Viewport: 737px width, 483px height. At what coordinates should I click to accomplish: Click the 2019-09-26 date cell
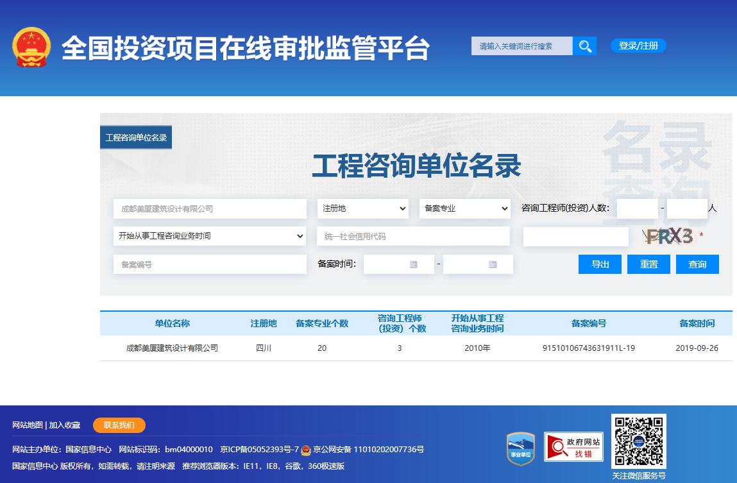(697, 348)
